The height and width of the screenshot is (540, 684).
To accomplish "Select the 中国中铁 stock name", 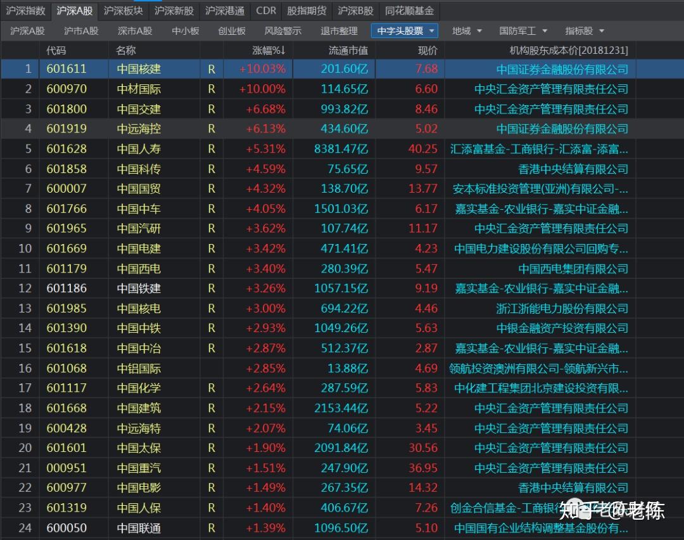I will (x=139, y=328).
